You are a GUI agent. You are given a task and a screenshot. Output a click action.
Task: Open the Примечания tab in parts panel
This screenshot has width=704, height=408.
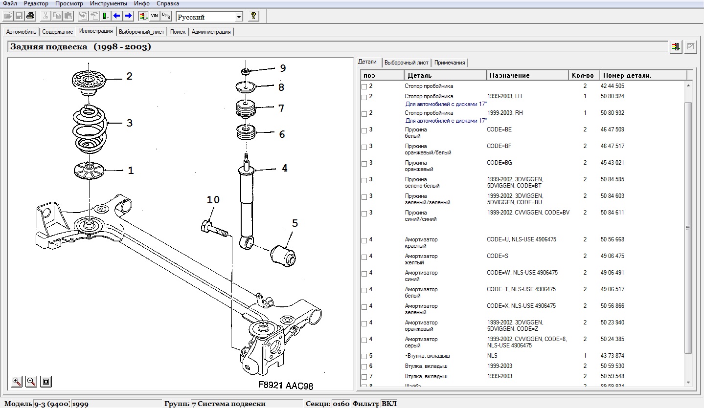450,63
